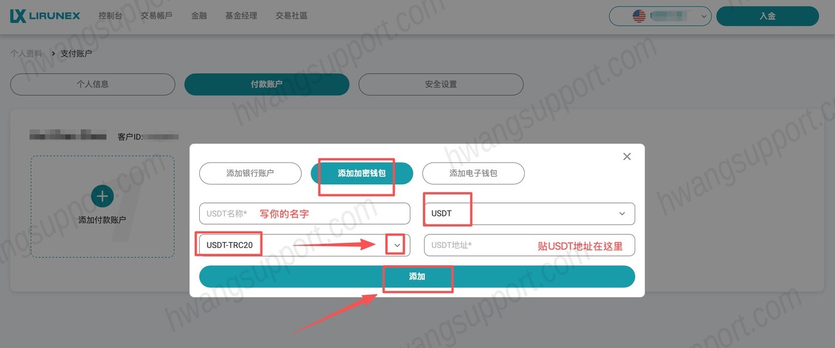The height and width of the screenshot is (348, 835).
Task: Open the 基金经理 menu item
Action: [x=242, y=16]
